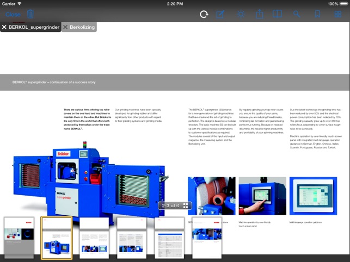Open the fifth page thumbnail with table
The width and height of the screenshot is (350, 262).
[169, 238]
